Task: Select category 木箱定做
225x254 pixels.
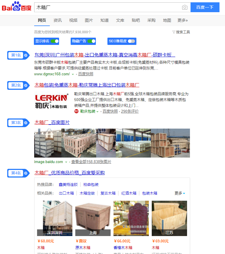Action: [87, 193]
